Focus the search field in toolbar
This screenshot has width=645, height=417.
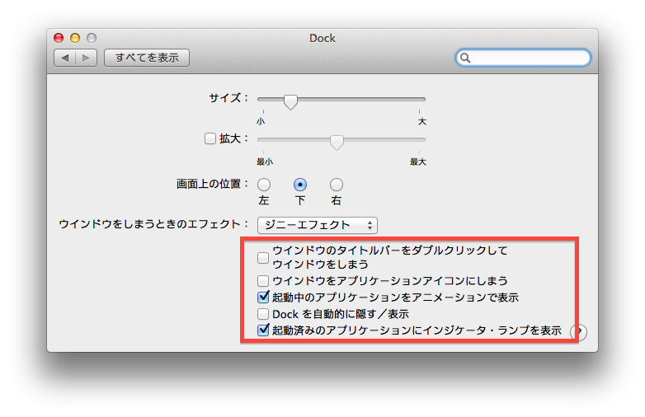[x=523, y=58]
